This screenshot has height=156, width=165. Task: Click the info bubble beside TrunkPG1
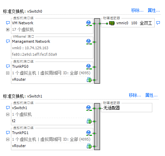pos(8,133)
